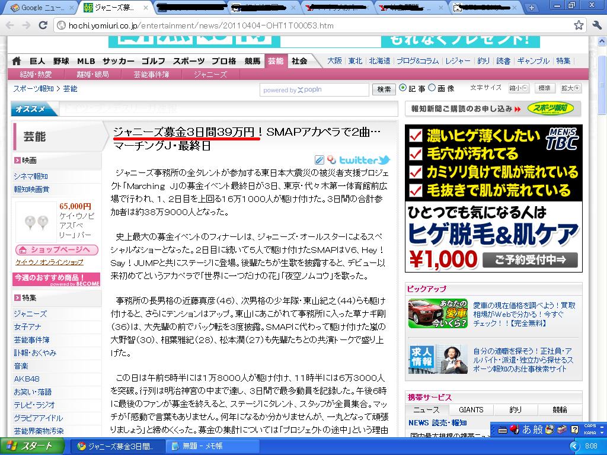Image resolution: width=607 pixels, height=455 pixels.
Task: Click the popIn search input field
Action: tap(314, 90)
